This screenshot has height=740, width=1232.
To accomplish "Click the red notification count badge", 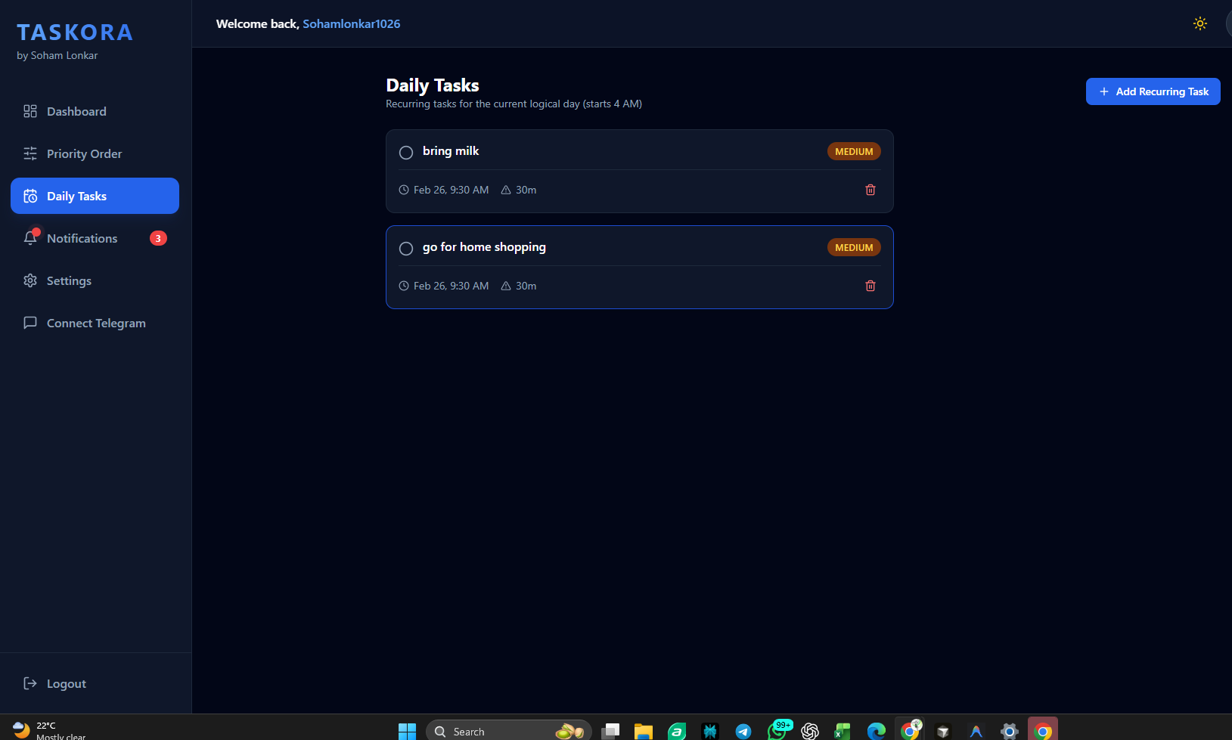I will 157,237.
